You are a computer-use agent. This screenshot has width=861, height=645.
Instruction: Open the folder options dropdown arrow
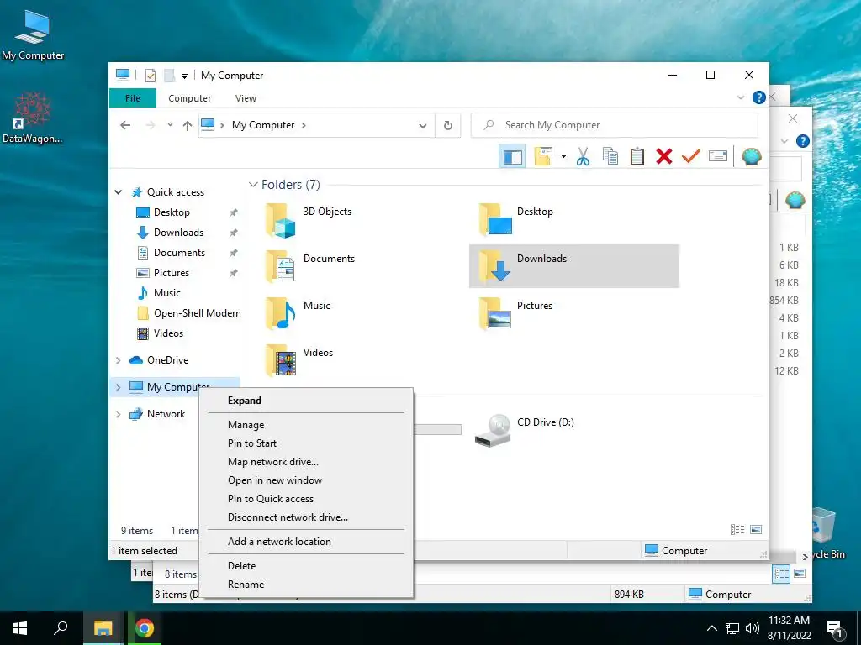click(x=563, y=156)
